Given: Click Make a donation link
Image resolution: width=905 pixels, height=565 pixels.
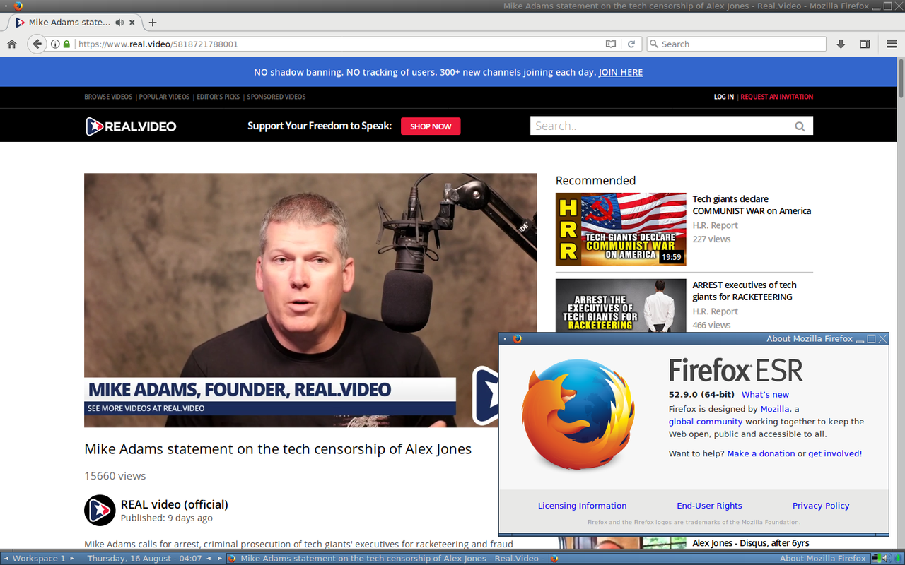Looking at the screenshot, I should 761,453.
